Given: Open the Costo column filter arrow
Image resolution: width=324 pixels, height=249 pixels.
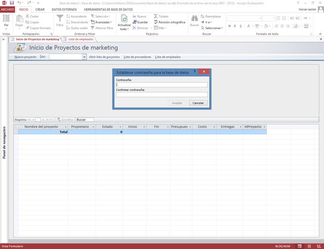Looking at the screenshot, I should coord(214,127).
